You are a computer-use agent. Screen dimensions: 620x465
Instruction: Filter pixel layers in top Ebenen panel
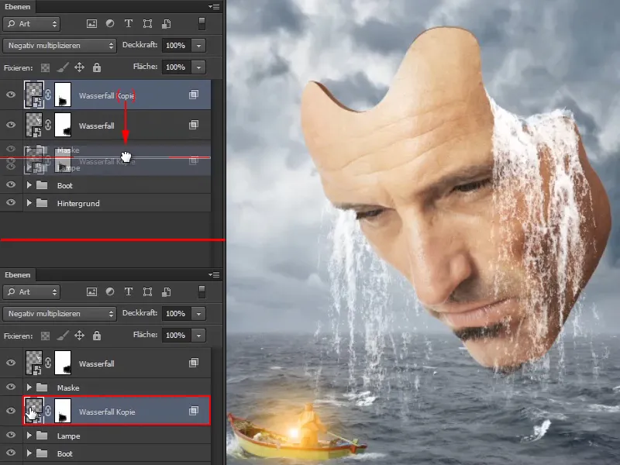[x=91, y=24]
